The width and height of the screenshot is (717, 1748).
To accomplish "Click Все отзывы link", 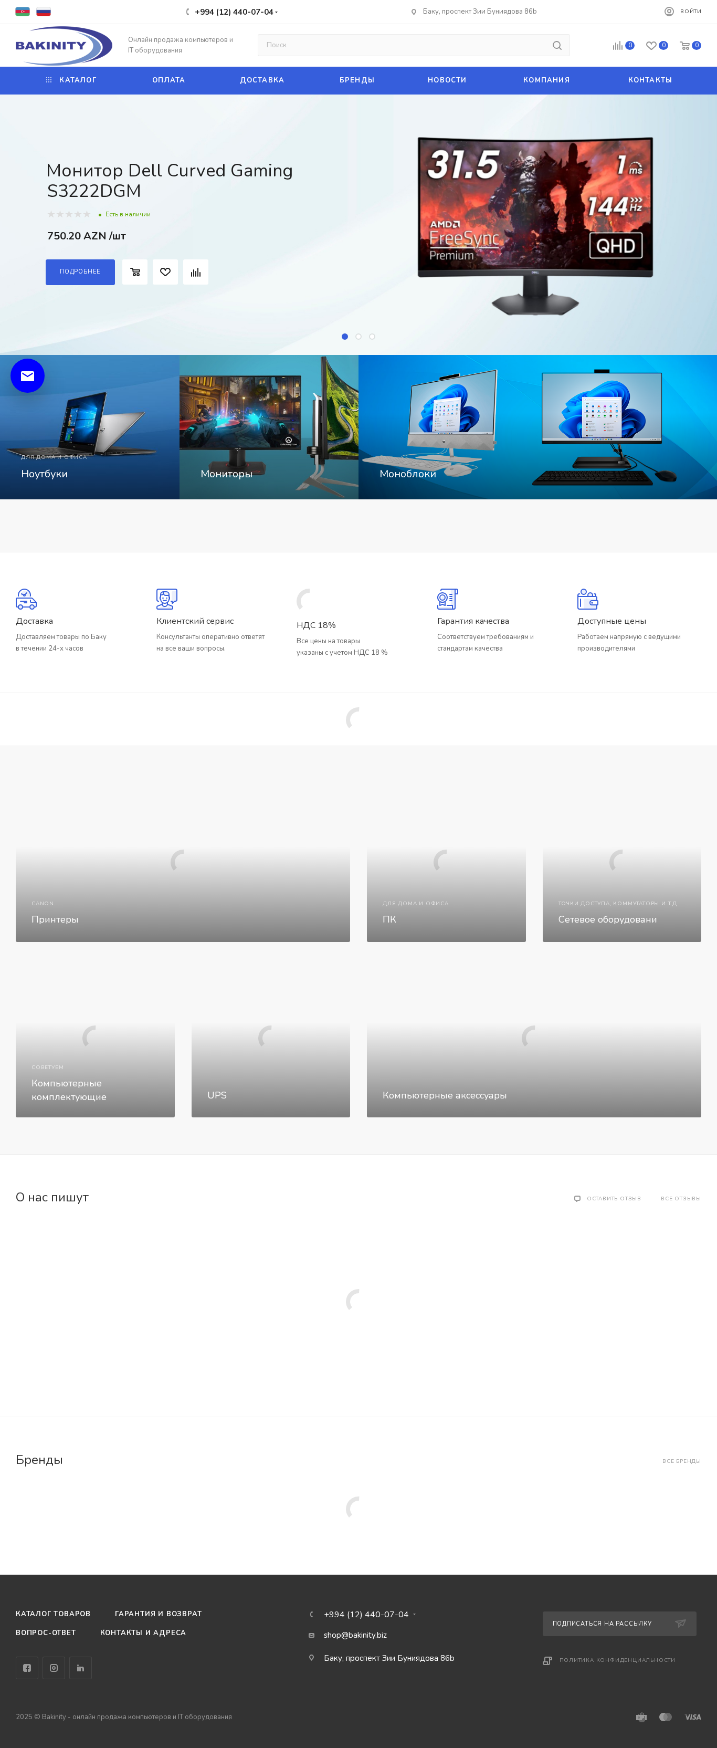I will [x=681, y=1199].
